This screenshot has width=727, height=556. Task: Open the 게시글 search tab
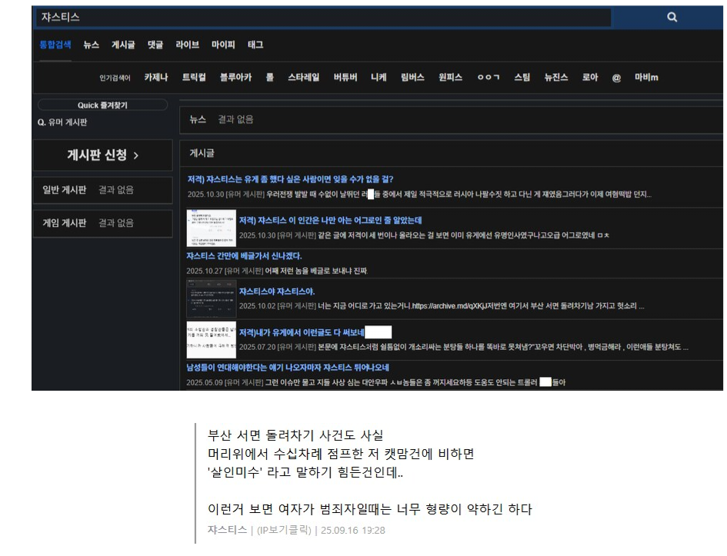coord(123,45)
